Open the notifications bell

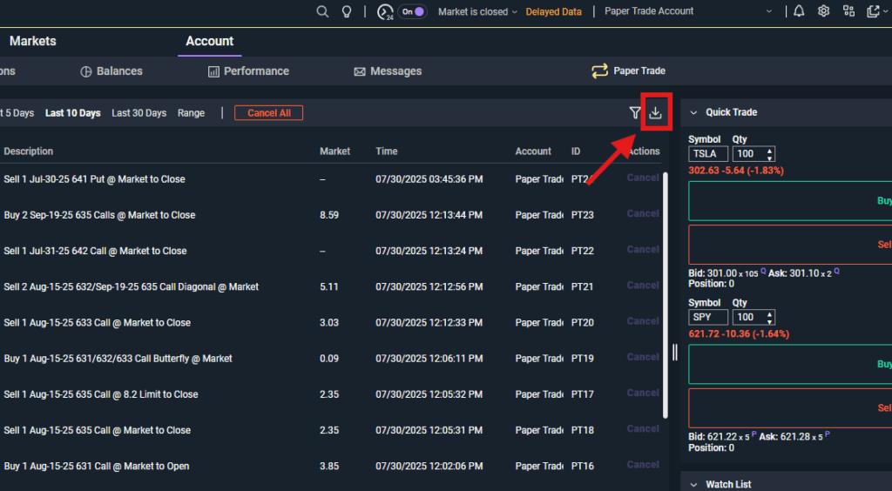coord(799,11)
